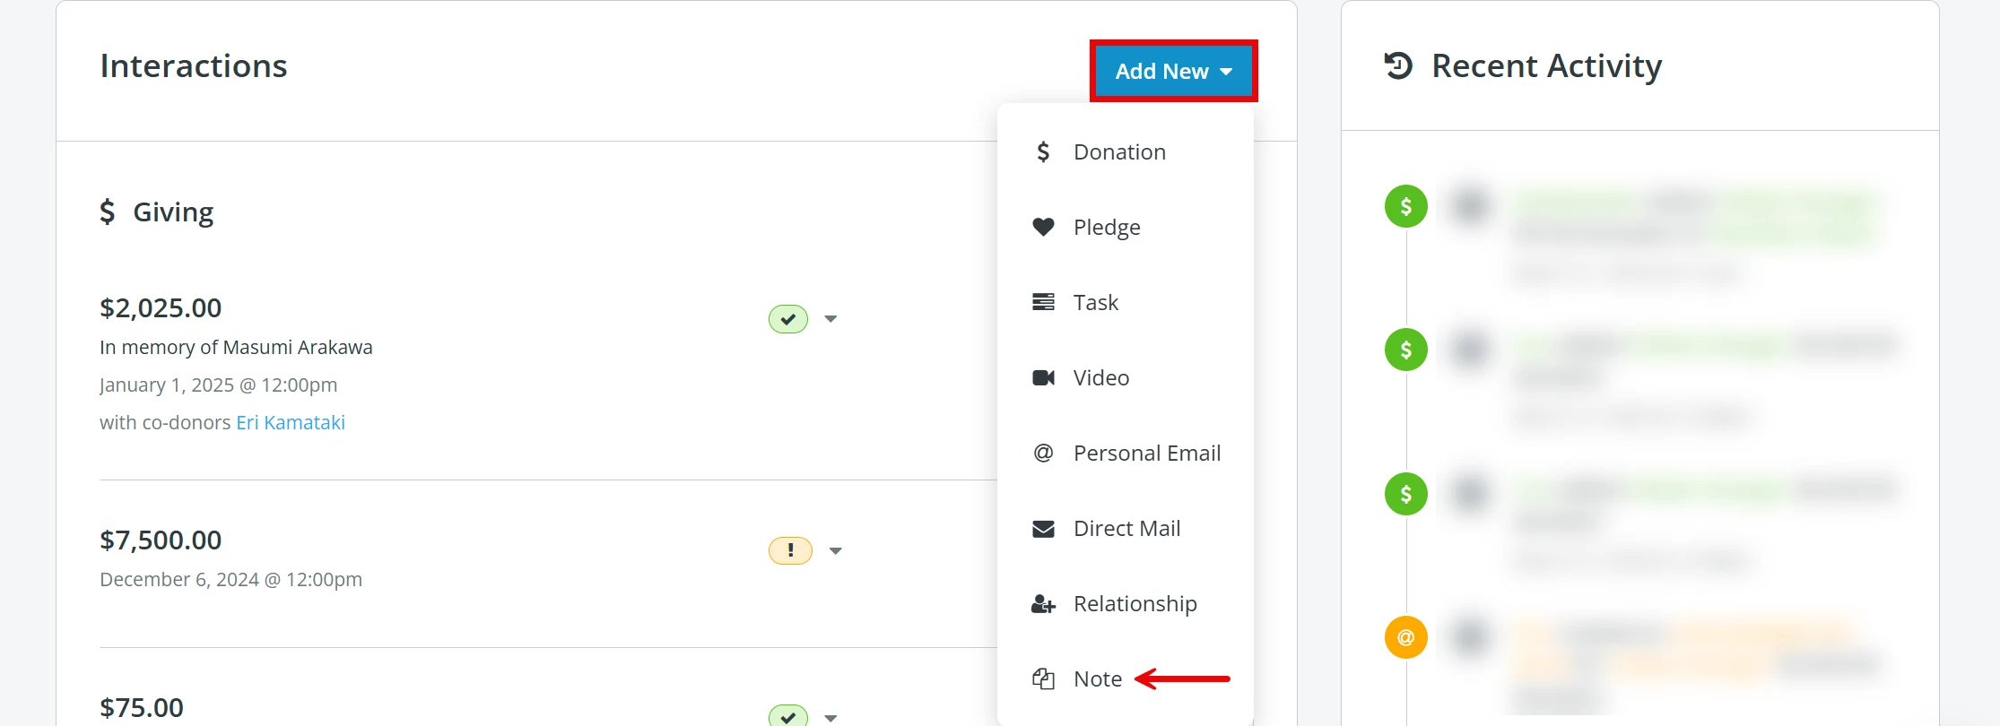This screenshot has width=2000, height=726.
Task: Click the yellow exclamation badge on $7,500.00 gift
Action: [790, 550]
